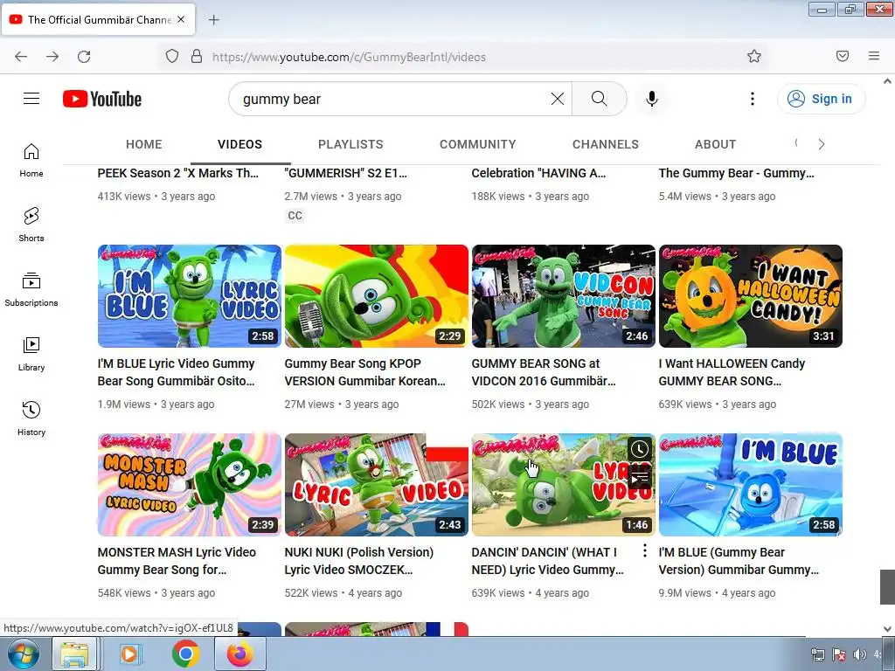Viewport: 895px width, 671px height.
Task: Click the Watch later clock on DANCIN' DANCIN' thumbnail
Action: (640, 449)
